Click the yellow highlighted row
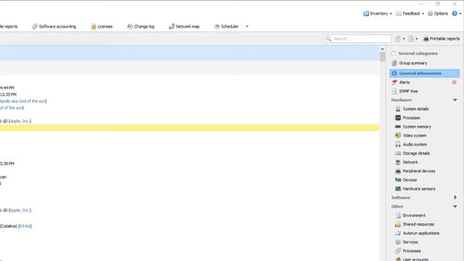The image size is (464, 261). (189, 128)
